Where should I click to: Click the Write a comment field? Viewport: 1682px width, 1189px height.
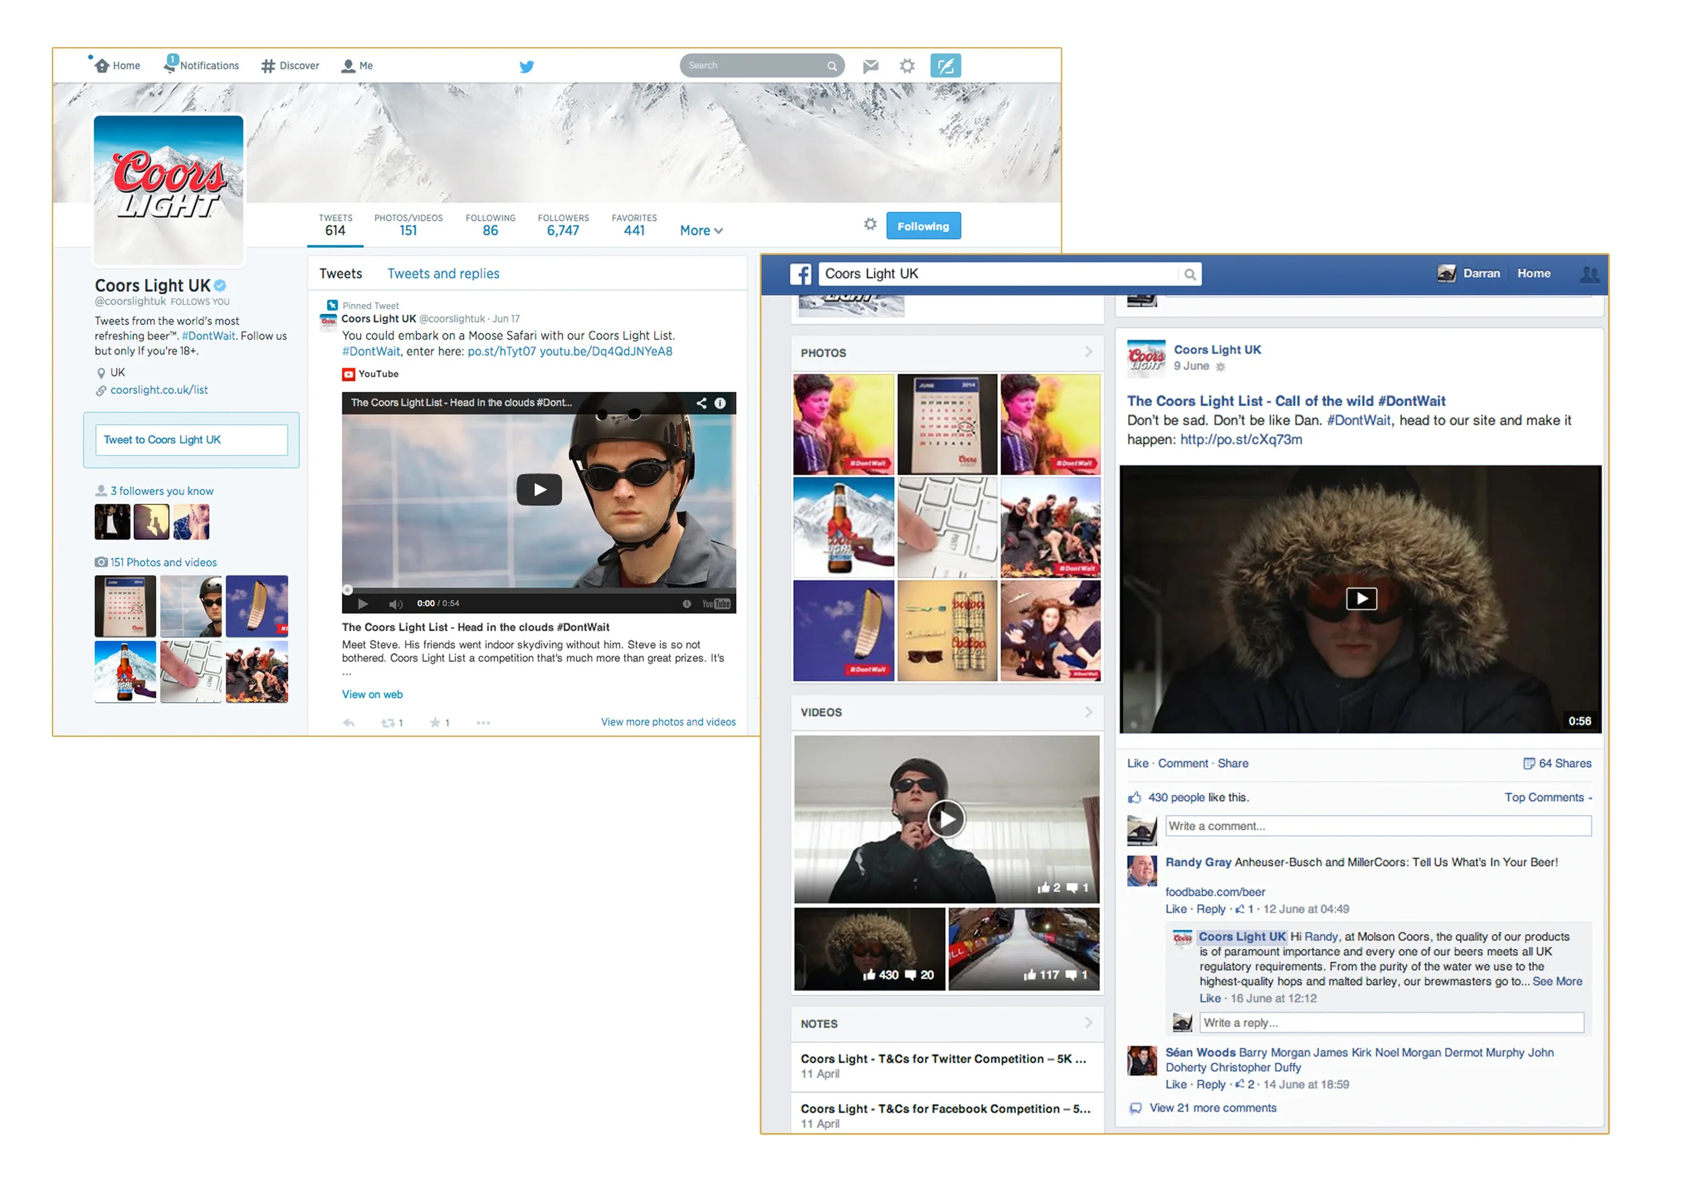point(1378,826)
